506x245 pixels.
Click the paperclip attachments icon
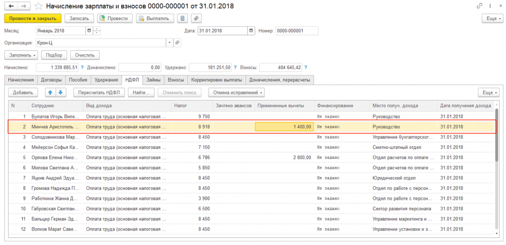coord(196,18)
